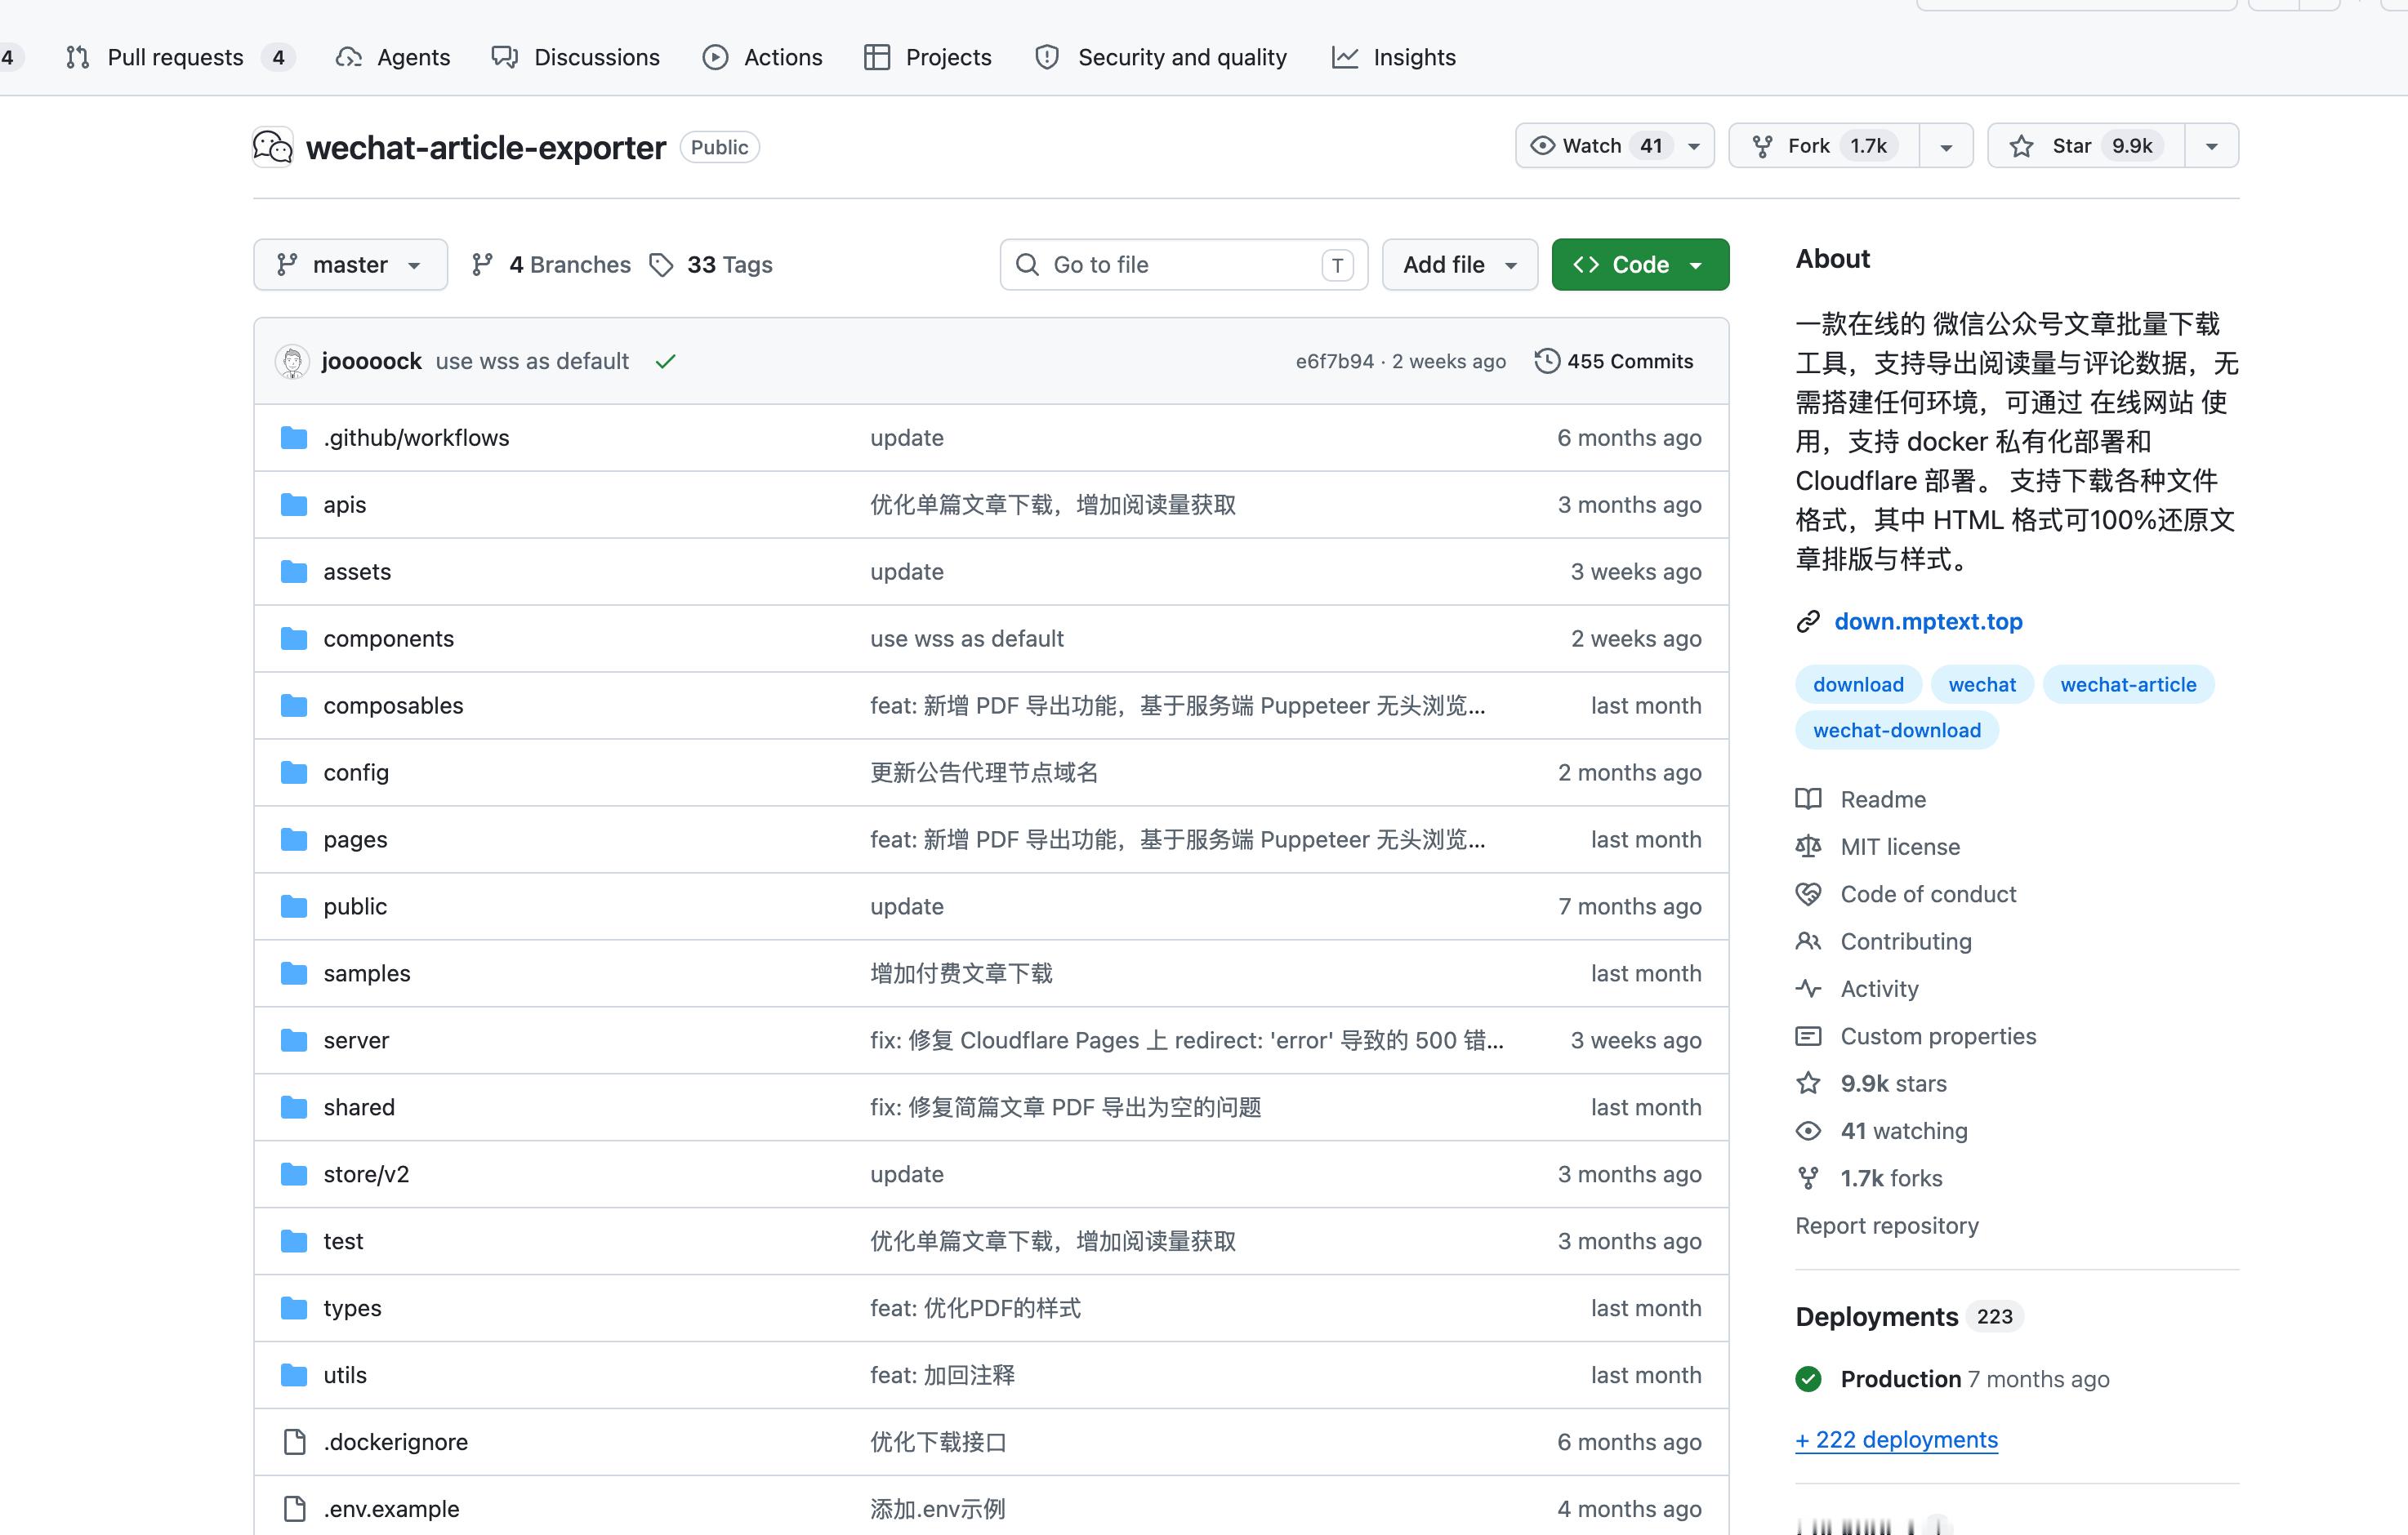Image resolution: width=2408 pixels, height=1535 pixels.
Task: Select the wechat-download topic tag
Action: tap(1896, 731)
